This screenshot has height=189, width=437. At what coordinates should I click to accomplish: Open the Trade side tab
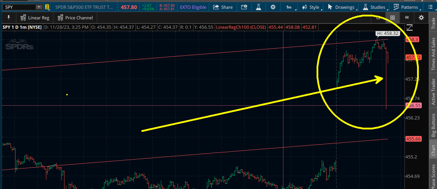(433, 23)
